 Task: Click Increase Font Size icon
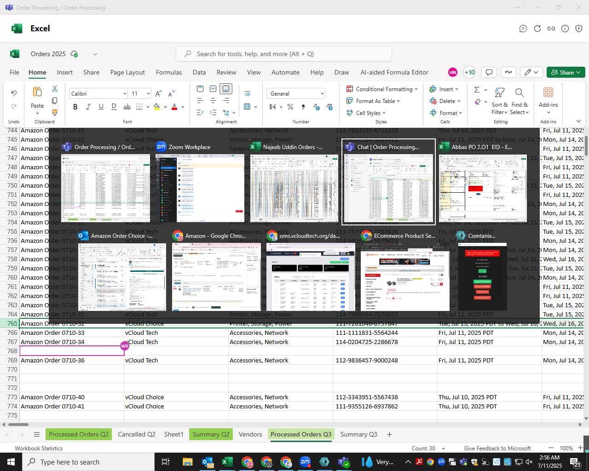pos(159,93)
